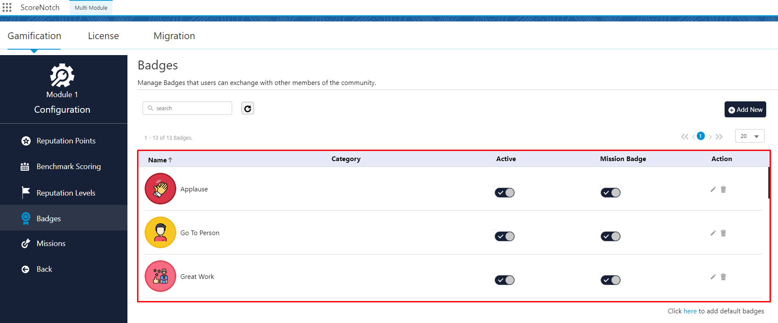Edit the Applause badge

pyautogui.click(x=713, y=189)
